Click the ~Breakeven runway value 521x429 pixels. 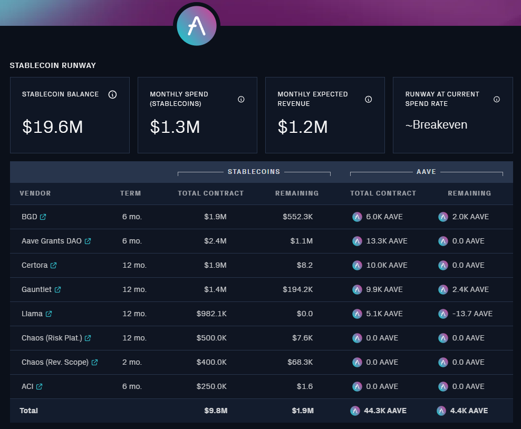click(x=436, y=125)
